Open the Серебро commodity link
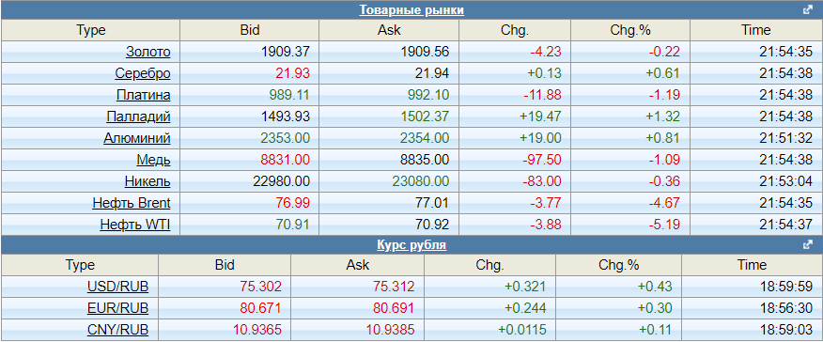 pos(143,73)
